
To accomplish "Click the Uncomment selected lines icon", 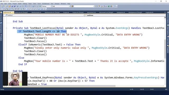I will point(24,9).
